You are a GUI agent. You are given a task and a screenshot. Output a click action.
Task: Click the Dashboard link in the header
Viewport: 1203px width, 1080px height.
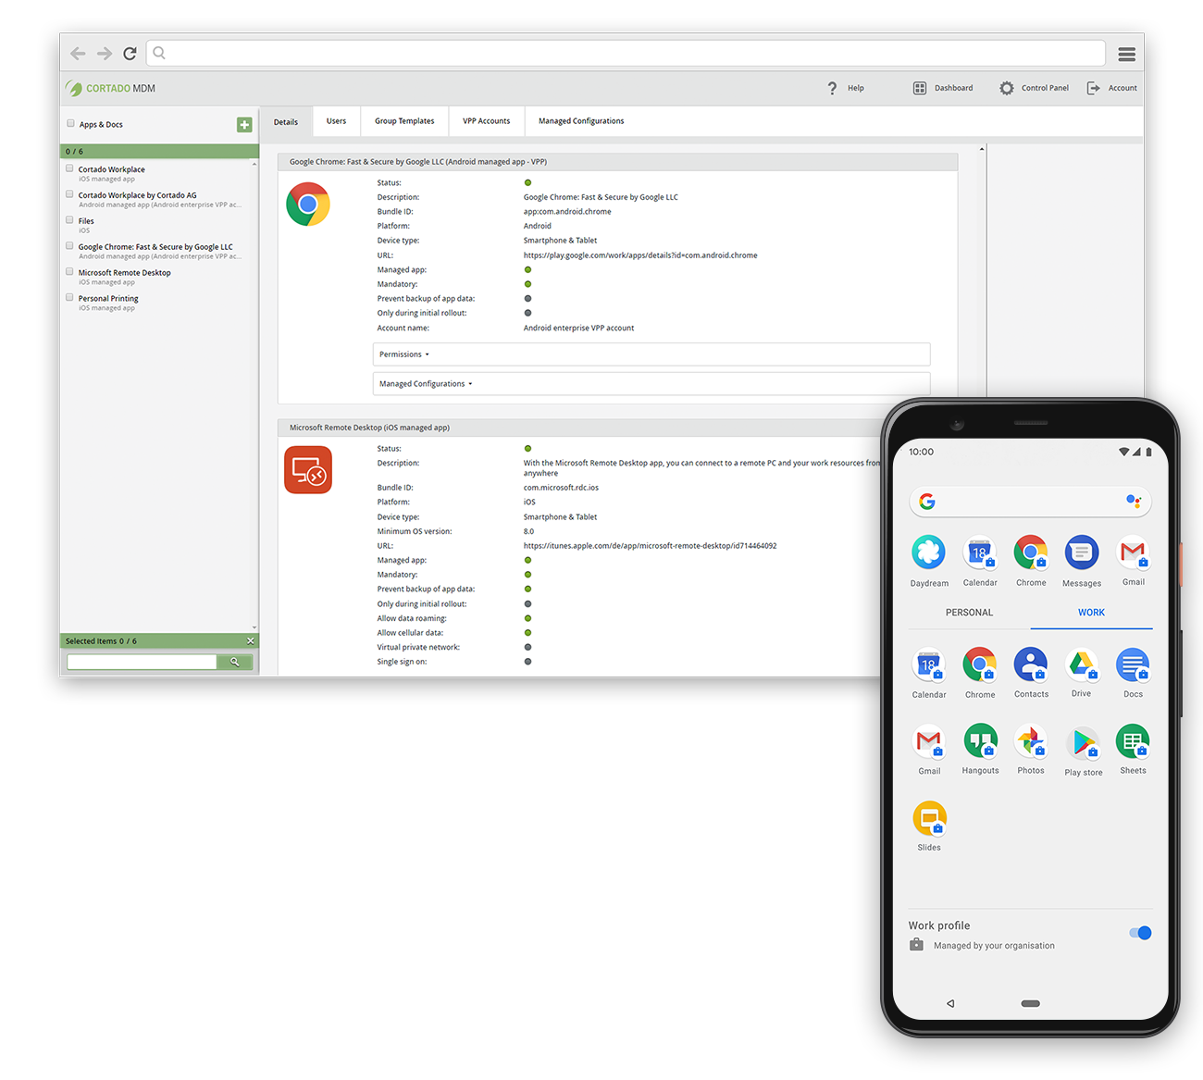tap(953, 88)
